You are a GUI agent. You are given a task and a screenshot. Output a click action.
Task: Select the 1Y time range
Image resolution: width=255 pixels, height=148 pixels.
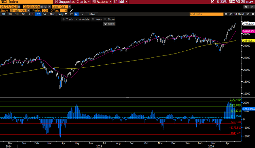point(38,14)
